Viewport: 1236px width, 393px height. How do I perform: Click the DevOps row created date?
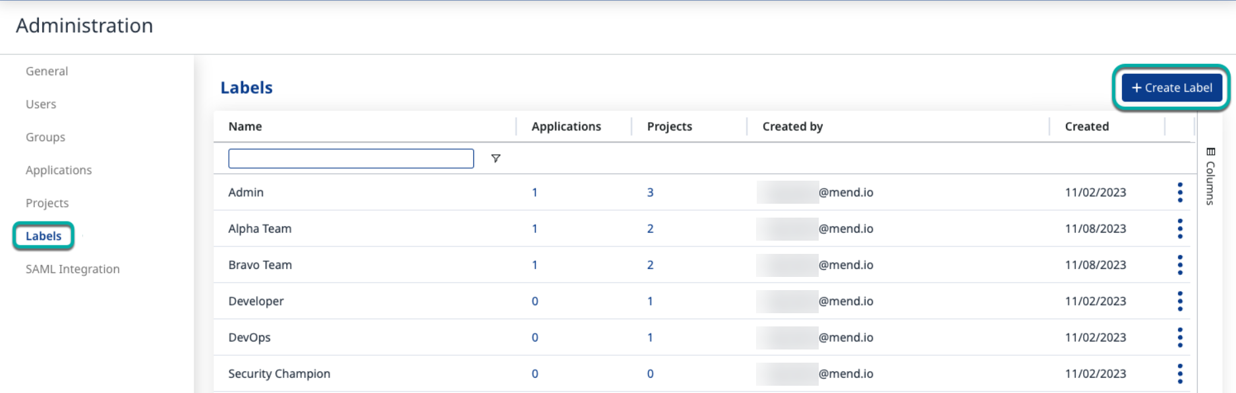tap(1096, 338)
